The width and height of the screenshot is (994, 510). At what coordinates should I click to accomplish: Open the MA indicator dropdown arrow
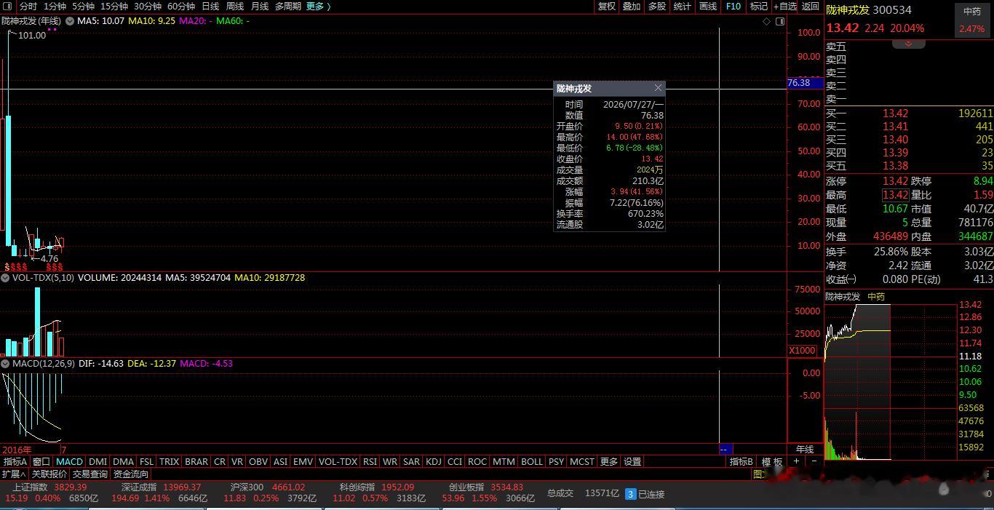[x=70, y=21]
